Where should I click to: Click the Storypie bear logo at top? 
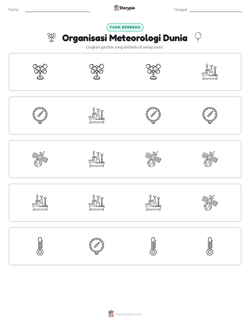116,8
